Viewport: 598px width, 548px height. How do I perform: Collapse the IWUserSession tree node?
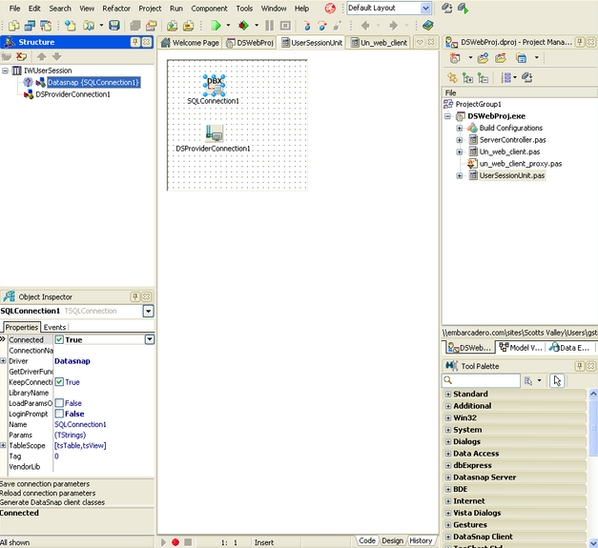pos(5,71)
